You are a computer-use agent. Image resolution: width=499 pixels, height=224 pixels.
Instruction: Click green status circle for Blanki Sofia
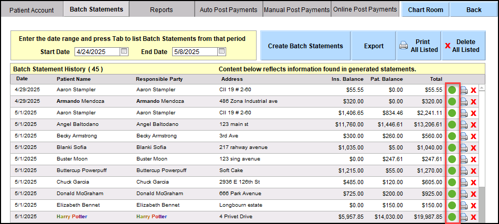[452, 147]
